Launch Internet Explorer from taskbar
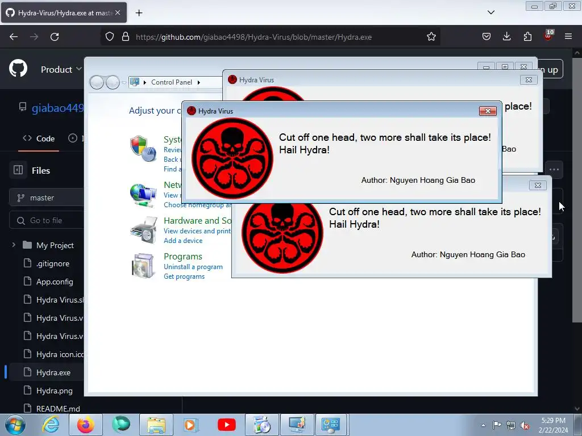The height and width of the screenshot is (436, 582). coord(51,425)
